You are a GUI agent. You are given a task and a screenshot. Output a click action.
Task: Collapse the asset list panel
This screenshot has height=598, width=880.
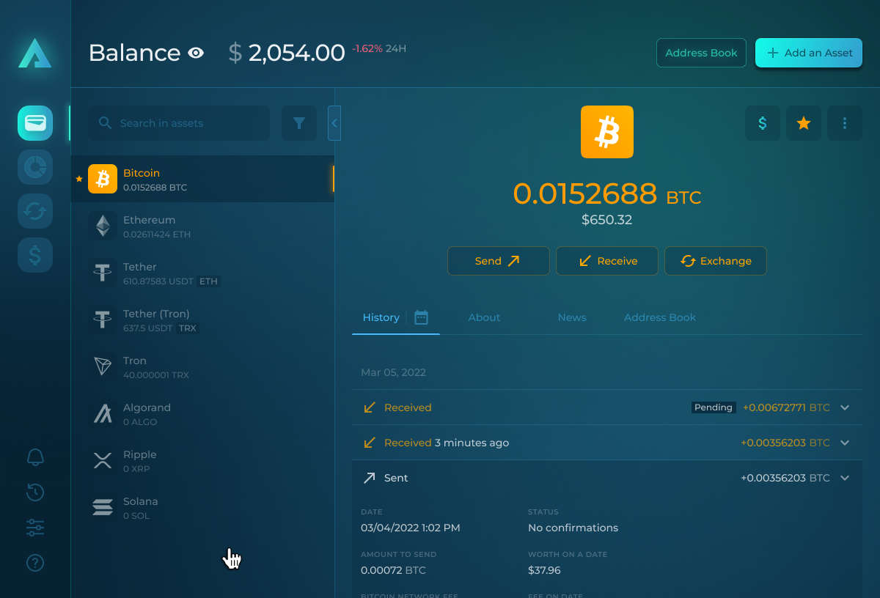(334, 123)
